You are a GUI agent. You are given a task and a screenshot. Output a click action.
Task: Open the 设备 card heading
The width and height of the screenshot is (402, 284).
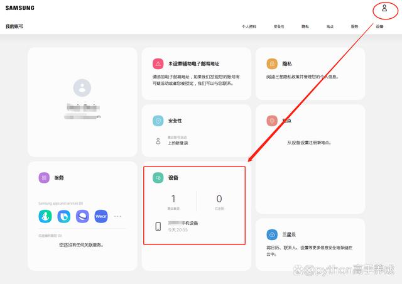pyautogui.click(x=173, y=178)
